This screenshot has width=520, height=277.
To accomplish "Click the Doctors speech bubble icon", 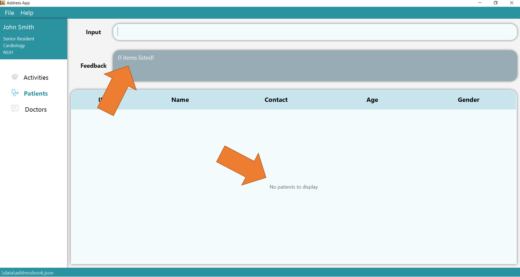I will [15, 109].
